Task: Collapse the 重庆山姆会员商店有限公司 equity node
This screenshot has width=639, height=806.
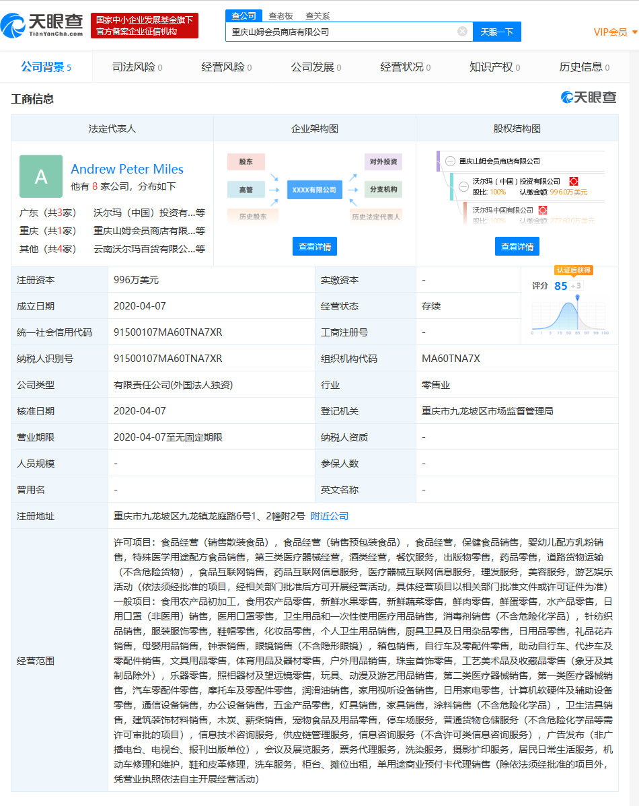Action: point(450,161)
